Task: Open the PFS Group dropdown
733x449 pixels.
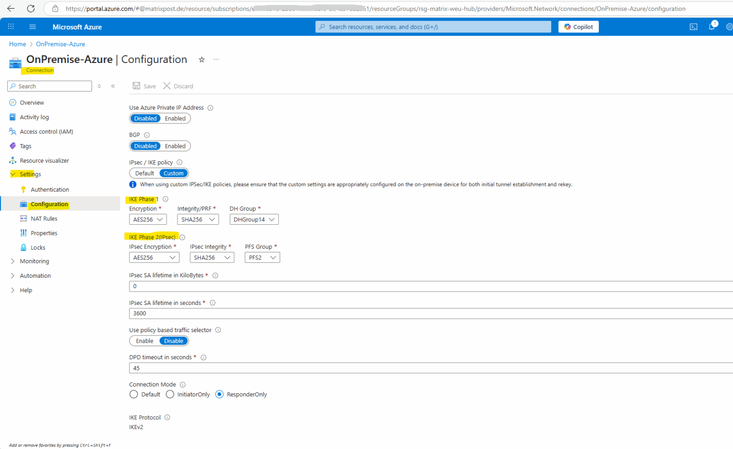Action: pos(262,257)
